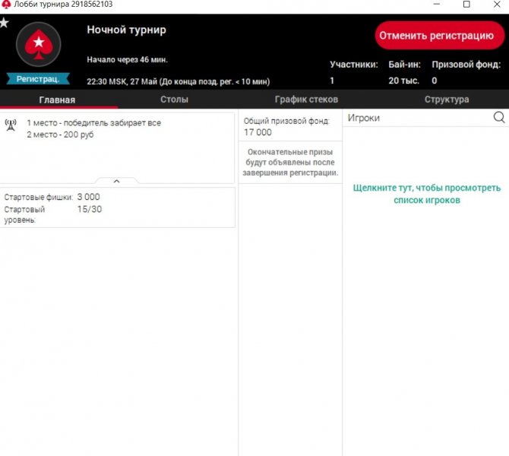
Task: Collapse the prize info panel using the chevron
Action: [116, 181]
